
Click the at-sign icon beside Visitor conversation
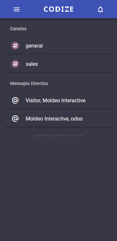coord(15,100)
